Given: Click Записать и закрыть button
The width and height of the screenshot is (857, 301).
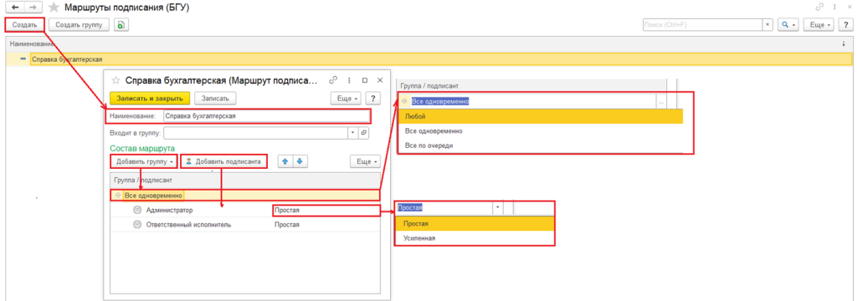Looking at the screenshot, I should click(x=150, y=98).
